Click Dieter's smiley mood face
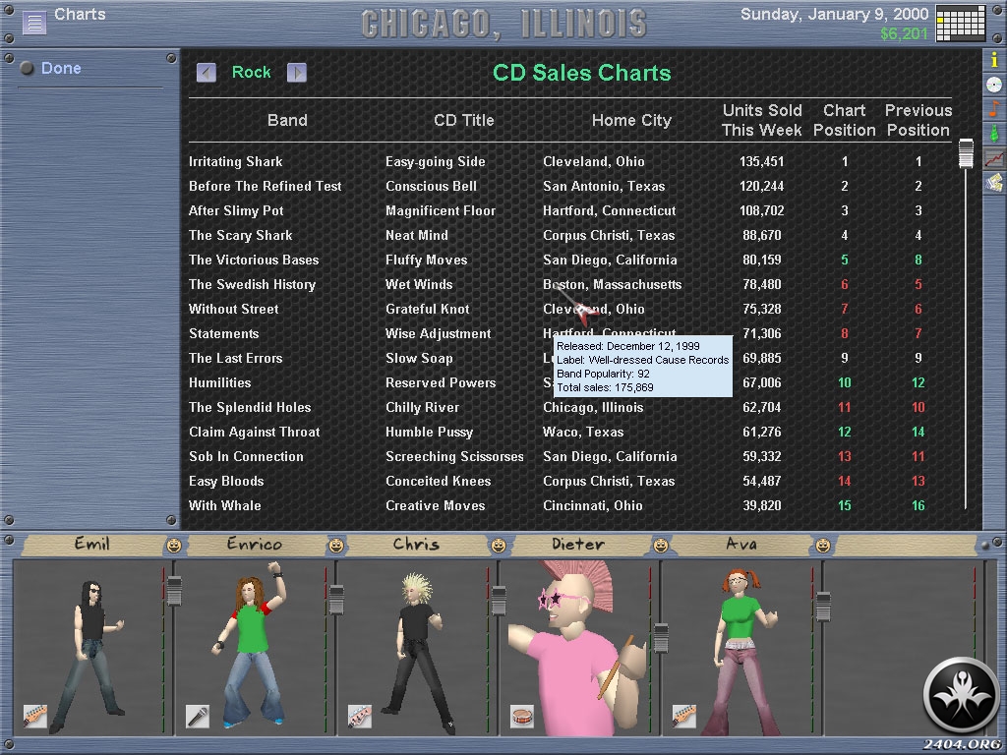 [x=661, y=545]
